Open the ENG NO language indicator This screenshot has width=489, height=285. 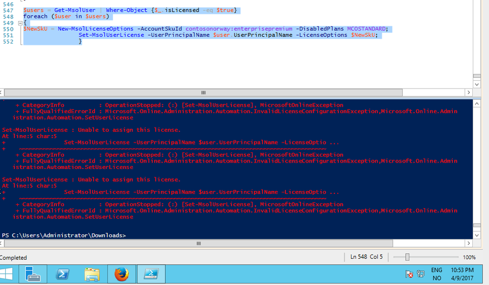click(x=437, y=274)
